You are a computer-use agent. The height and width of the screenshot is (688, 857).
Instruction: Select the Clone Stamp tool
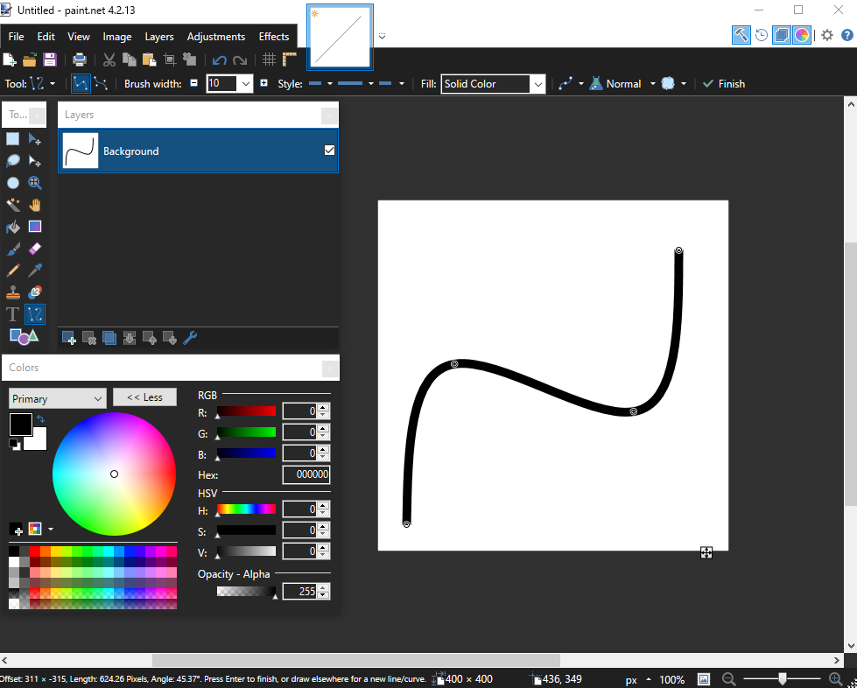point(12,292)
